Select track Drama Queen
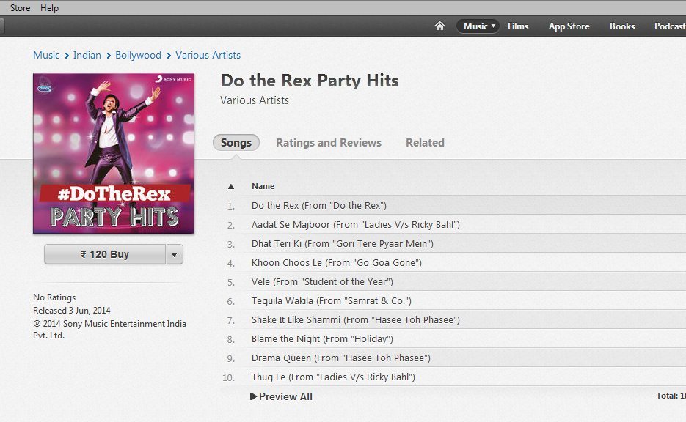 point(453,358)
